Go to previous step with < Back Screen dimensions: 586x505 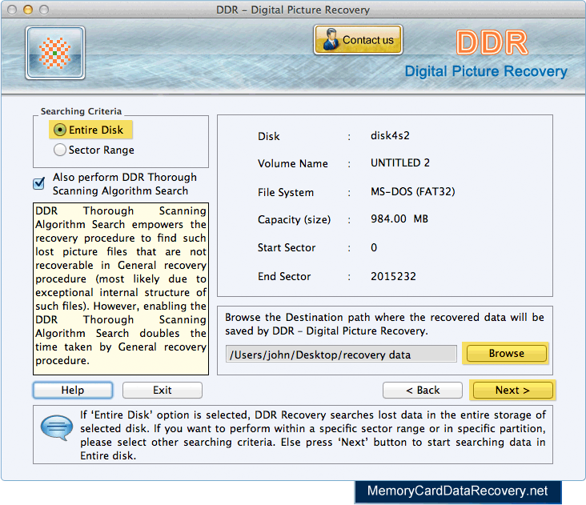423,391
